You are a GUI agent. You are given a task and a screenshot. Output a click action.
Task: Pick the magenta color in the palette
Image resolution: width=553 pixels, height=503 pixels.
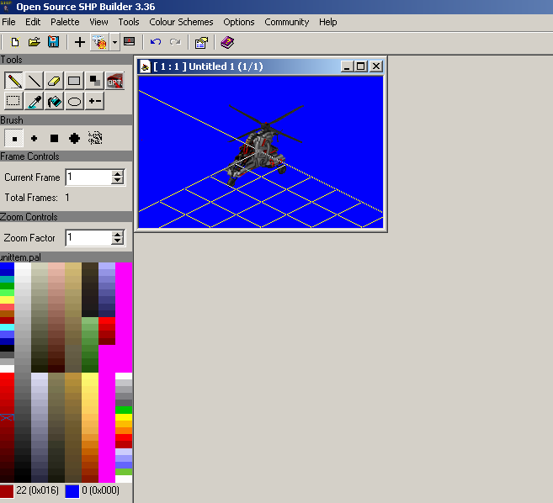tap(124, 303)
